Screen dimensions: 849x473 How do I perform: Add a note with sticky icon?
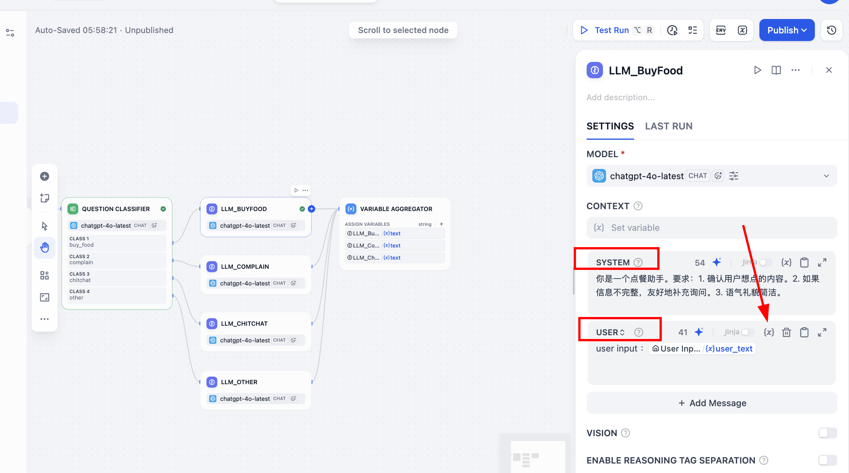44,198
